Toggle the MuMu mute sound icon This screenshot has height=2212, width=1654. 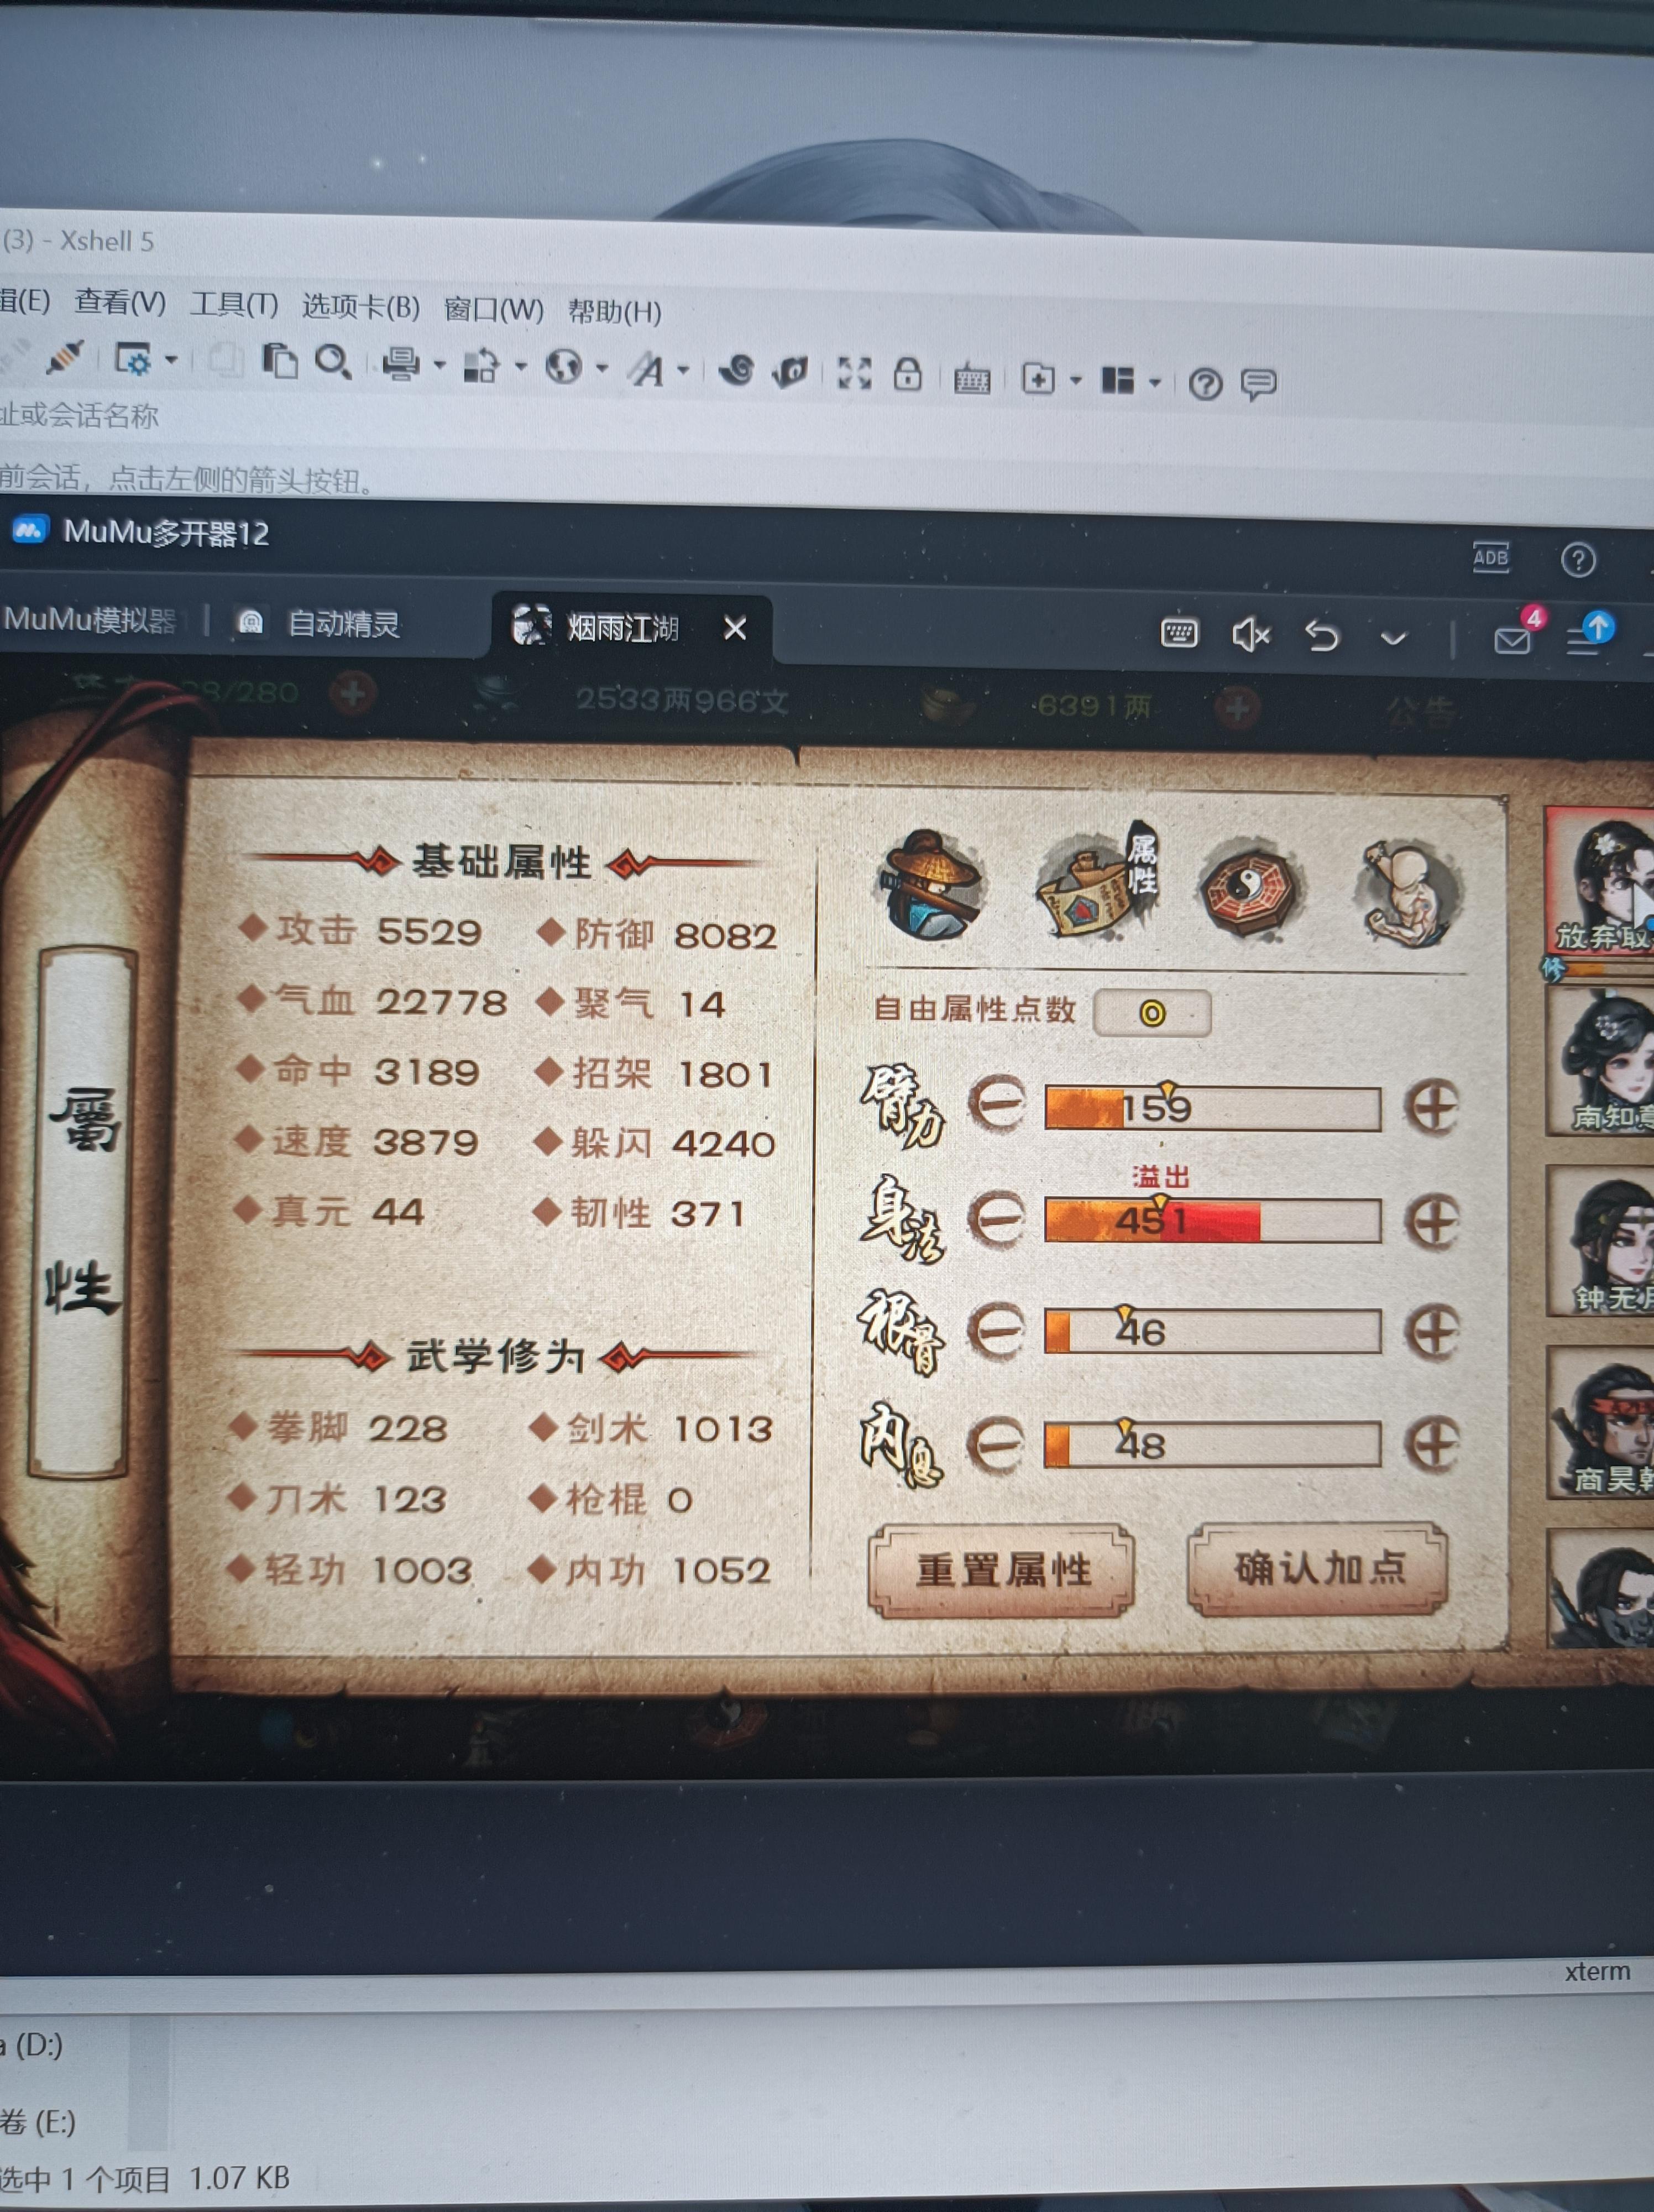(1250, 634)
